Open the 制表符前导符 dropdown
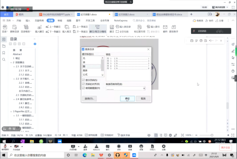Screen dimensions: 237x159 126,89
